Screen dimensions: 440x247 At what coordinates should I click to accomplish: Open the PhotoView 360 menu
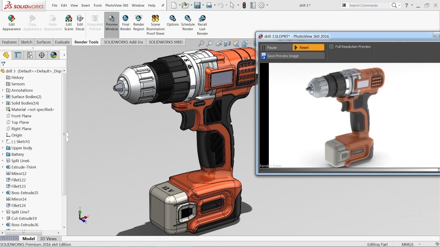(x=117, y=5)
